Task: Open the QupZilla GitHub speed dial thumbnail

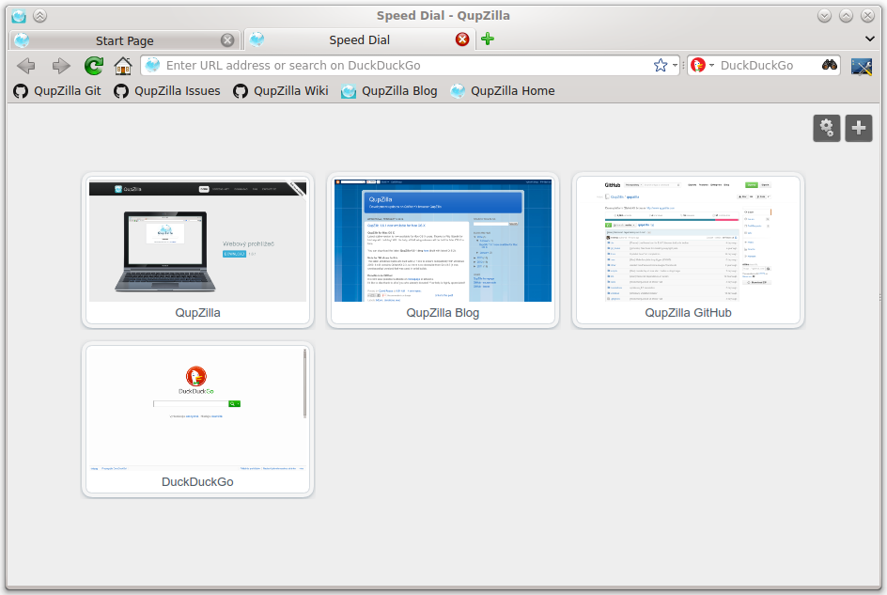Action: coord(688,250)
